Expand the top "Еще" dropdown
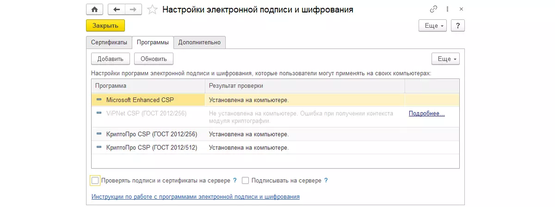Viewport: 555px width, 207px height. [434, 25]
